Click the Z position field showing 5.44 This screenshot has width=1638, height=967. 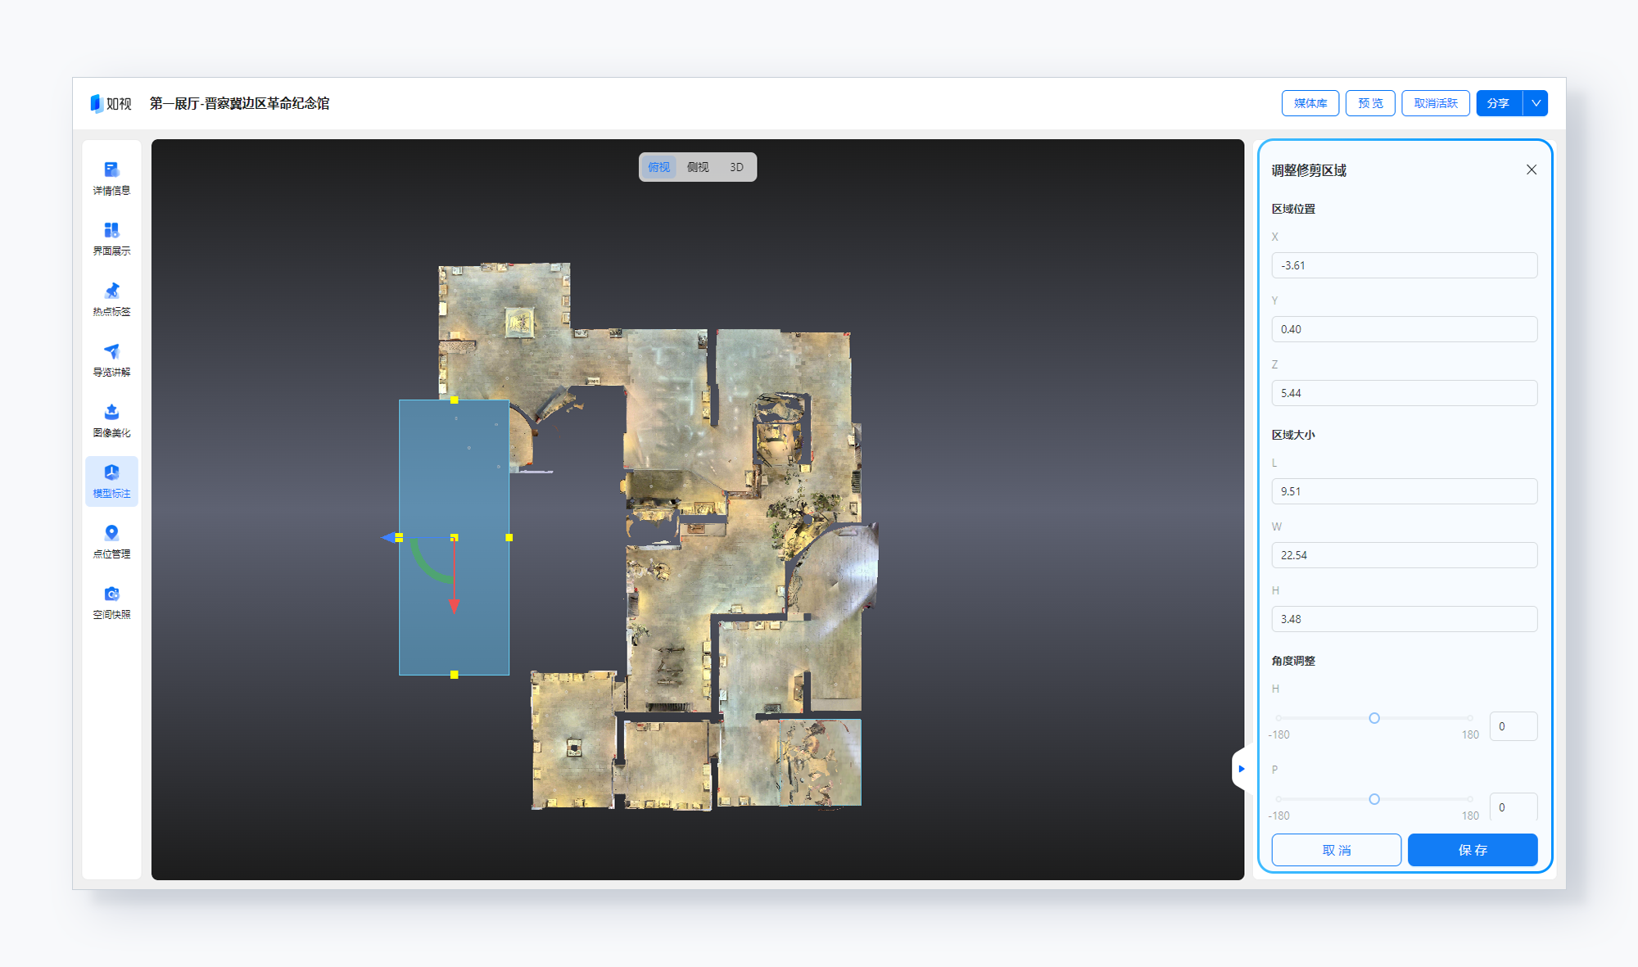tap(1405, 393)
